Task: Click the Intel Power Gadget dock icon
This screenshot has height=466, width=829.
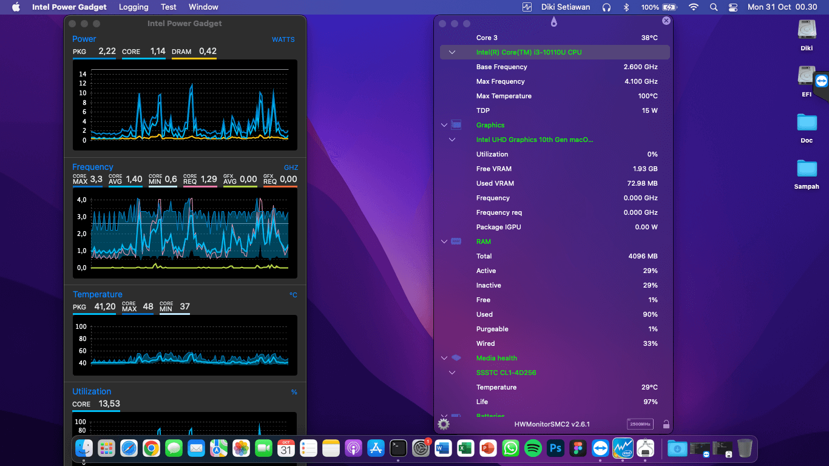Action: point(623,448)
